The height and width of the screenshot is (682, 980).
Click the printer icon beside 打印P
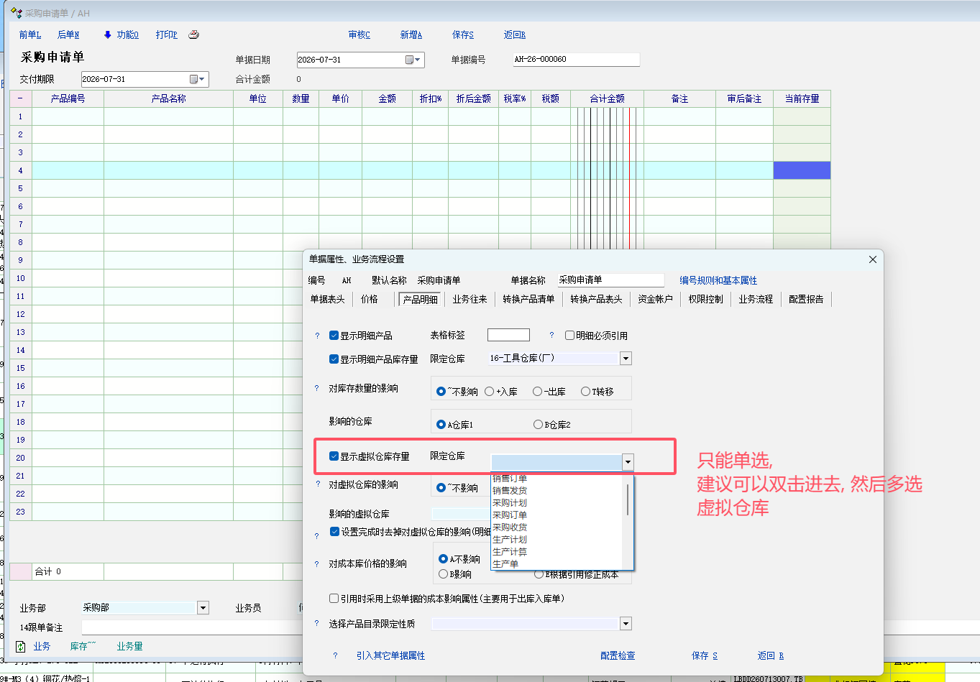[x=193, y=34]
